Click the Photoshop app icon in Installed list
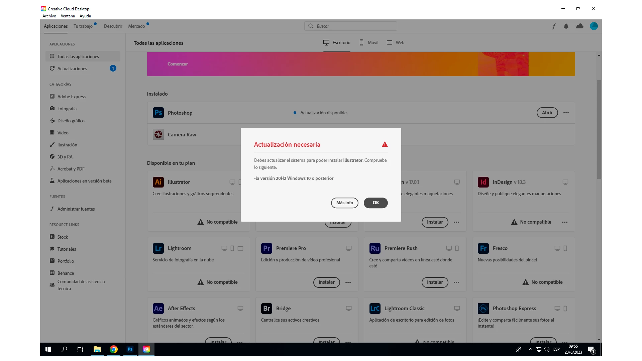Viewport: 642px width, 361px height. pyautogui.click(x=158, y=113)
